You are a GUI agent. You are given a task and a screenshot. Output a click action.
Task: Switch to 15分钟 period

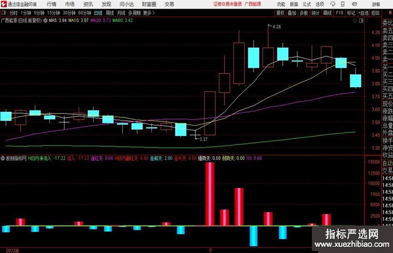(53, 13)
